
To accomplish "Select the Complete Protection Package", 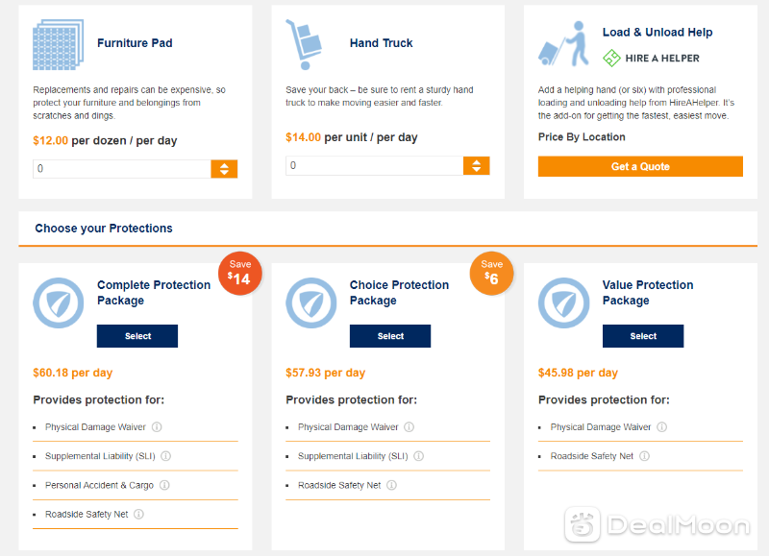I will point(137,336).
